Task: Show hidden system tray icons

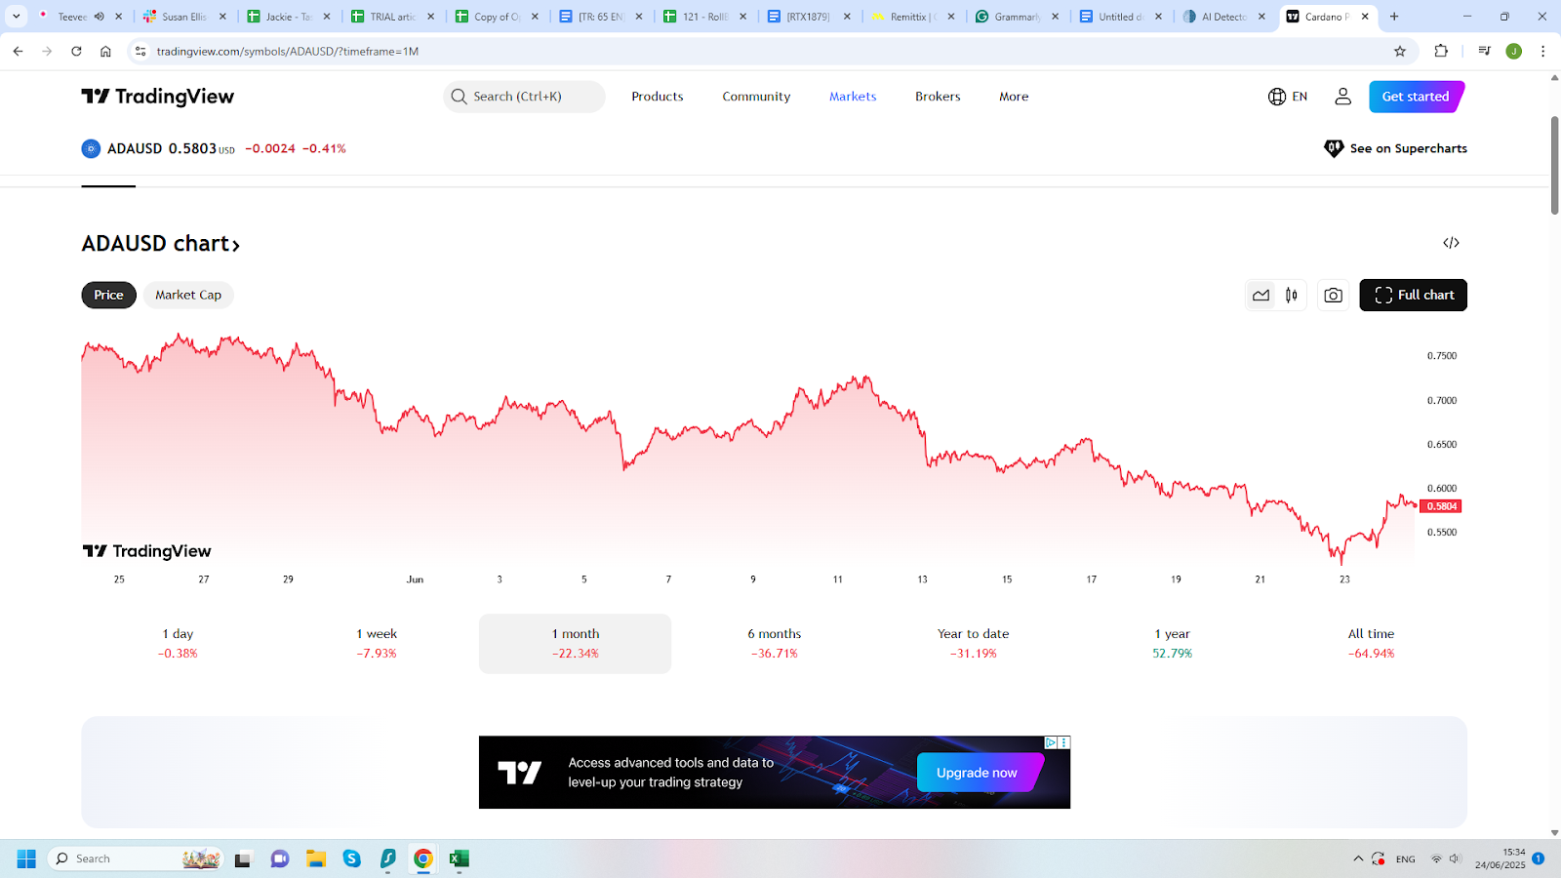Action: point(1357,858)
